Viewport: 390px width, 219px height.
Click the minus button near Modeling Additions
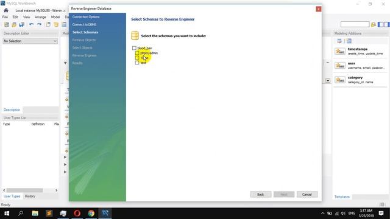(x=328, y=62)
